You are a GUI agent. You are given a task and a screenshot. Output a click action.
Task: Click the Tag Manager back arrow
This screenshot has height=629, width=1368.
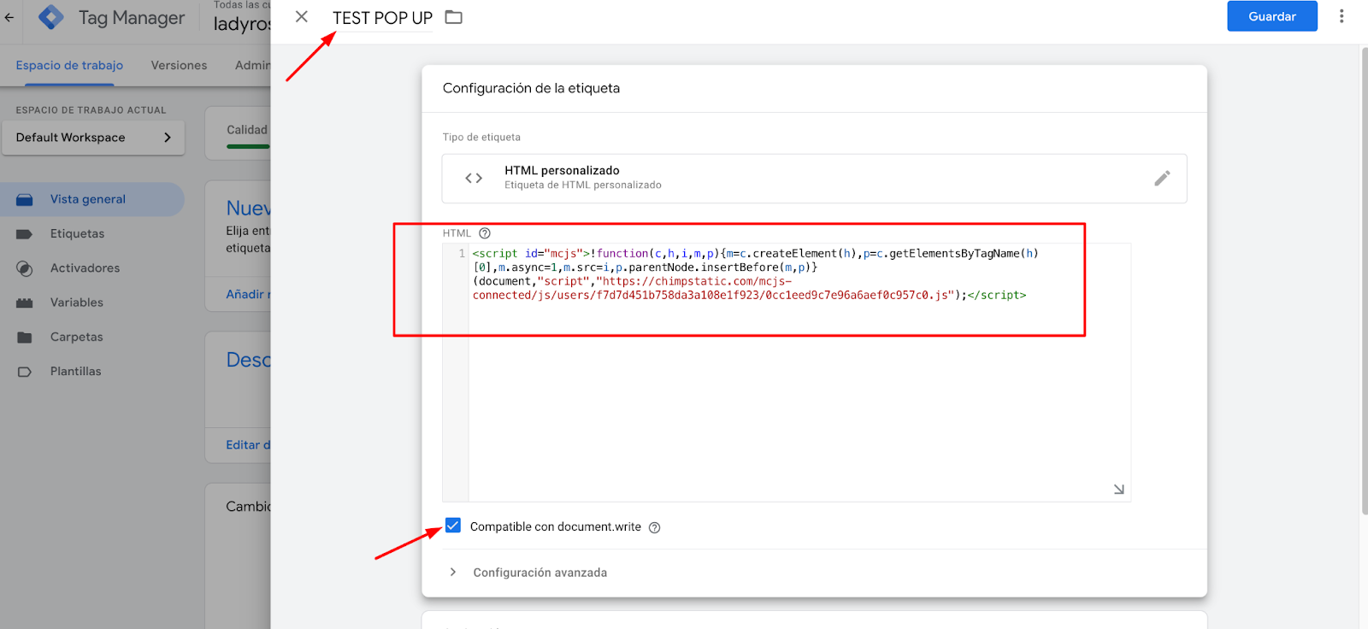click(9, 17)
